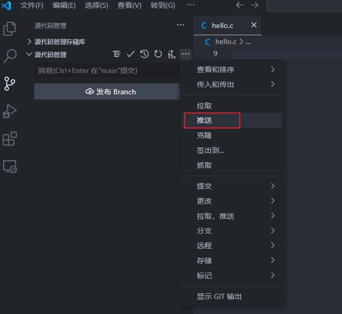
Task: Go back with the left arrow
Action: pos(240,5)
